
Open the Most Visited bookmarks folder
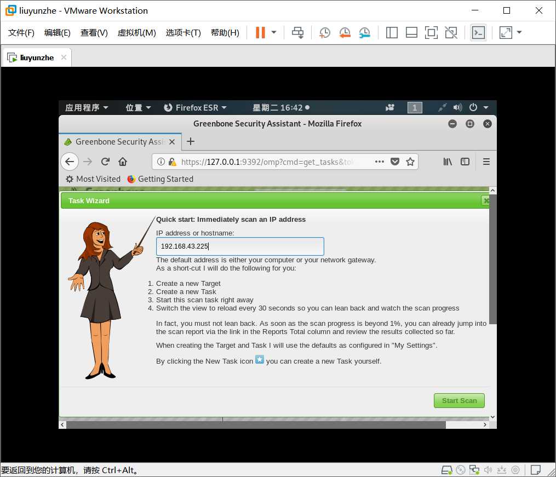(x=93, y=179)
